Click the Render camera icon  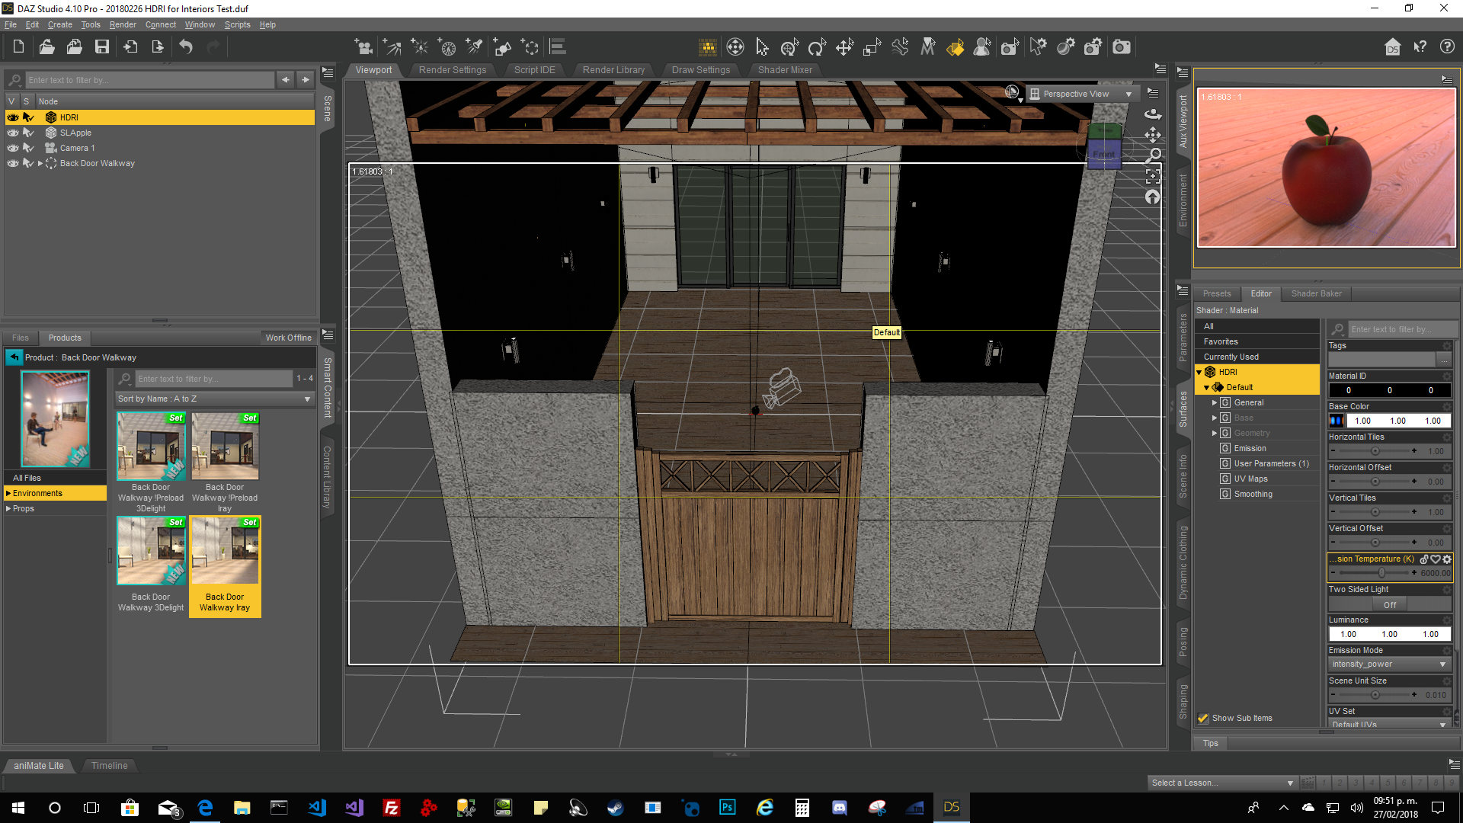(1121, 47)
